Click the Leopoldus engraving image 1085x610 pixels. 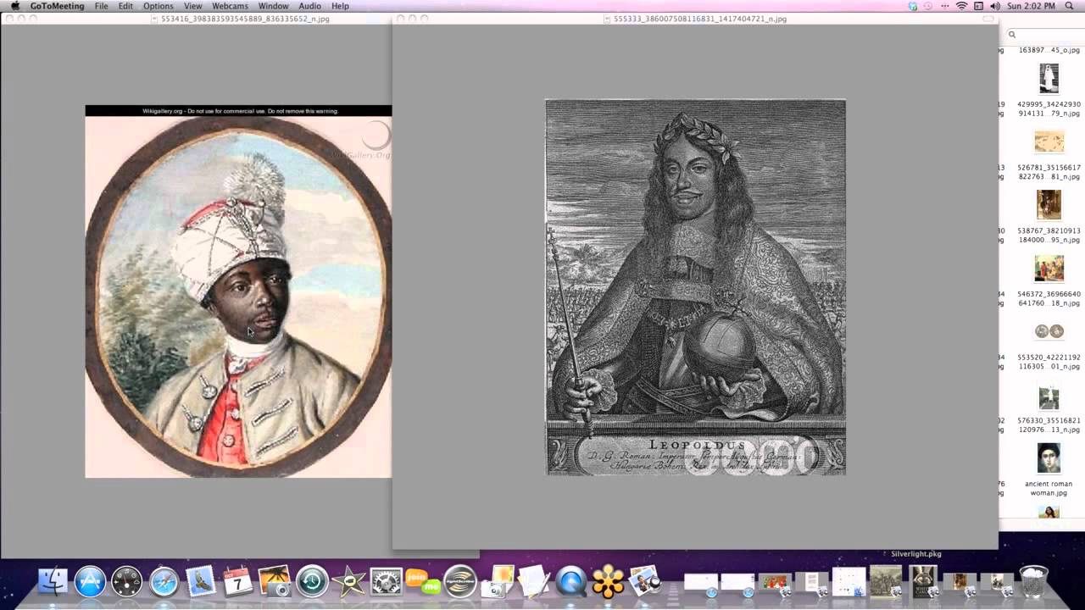pos(695,287)
